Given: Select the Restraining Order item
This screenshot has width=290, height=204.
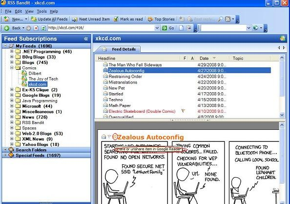Looking at the screenshot, I should 125,77.
